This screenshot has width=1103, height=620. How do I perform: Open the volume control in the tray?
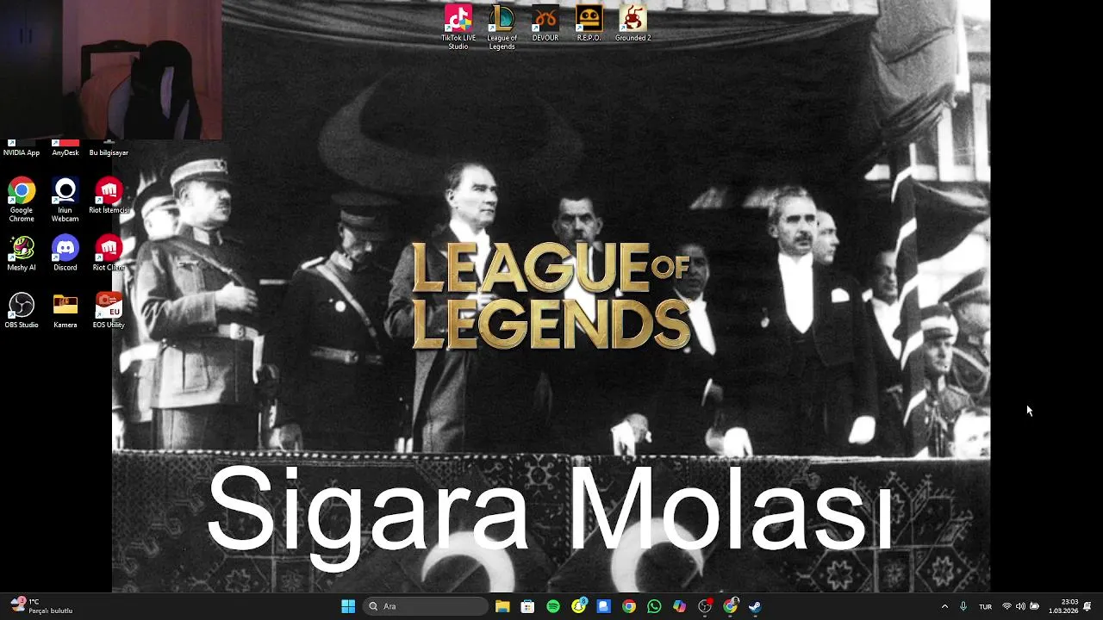point(1020,606)
